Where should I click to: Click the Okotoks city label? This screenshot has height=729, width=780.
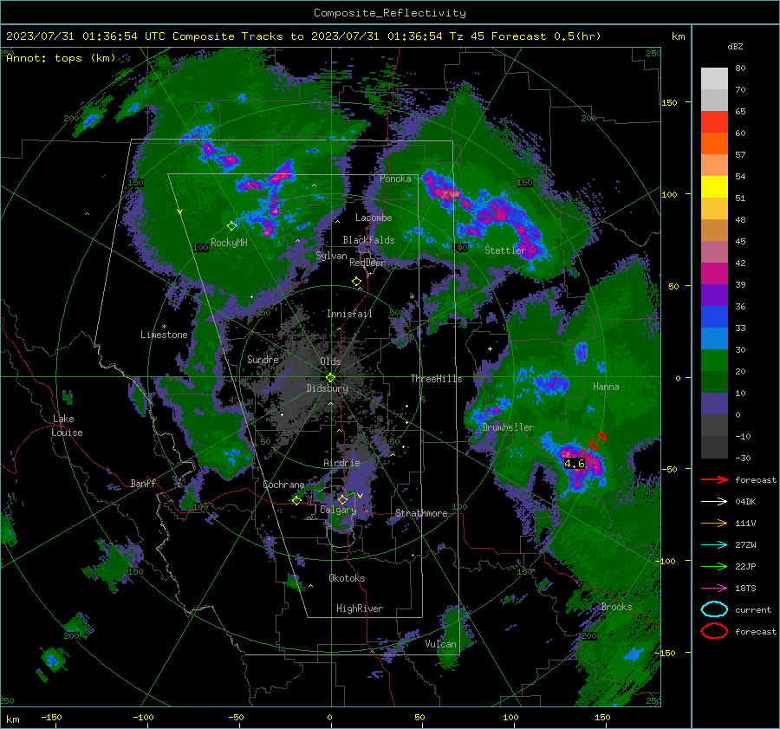coord(347,578)
